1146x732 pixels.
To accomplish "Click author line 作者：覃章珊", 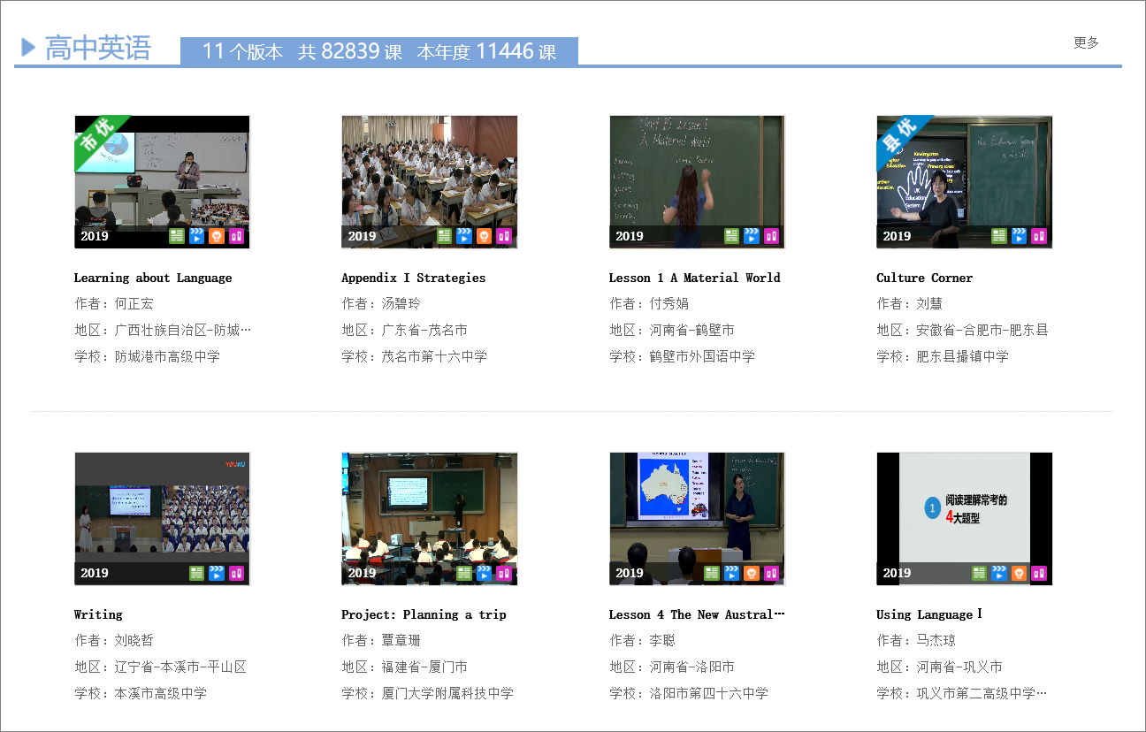I will pyautogui.click(x=381, y=640).
